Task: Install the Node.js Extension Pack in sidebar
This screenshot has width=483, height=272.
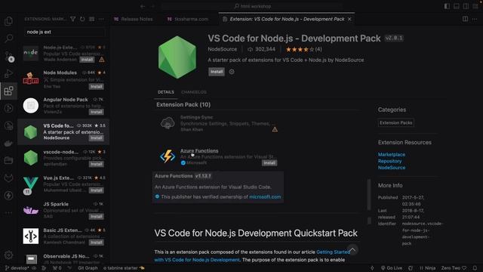Action: click(x=87, y=60)
